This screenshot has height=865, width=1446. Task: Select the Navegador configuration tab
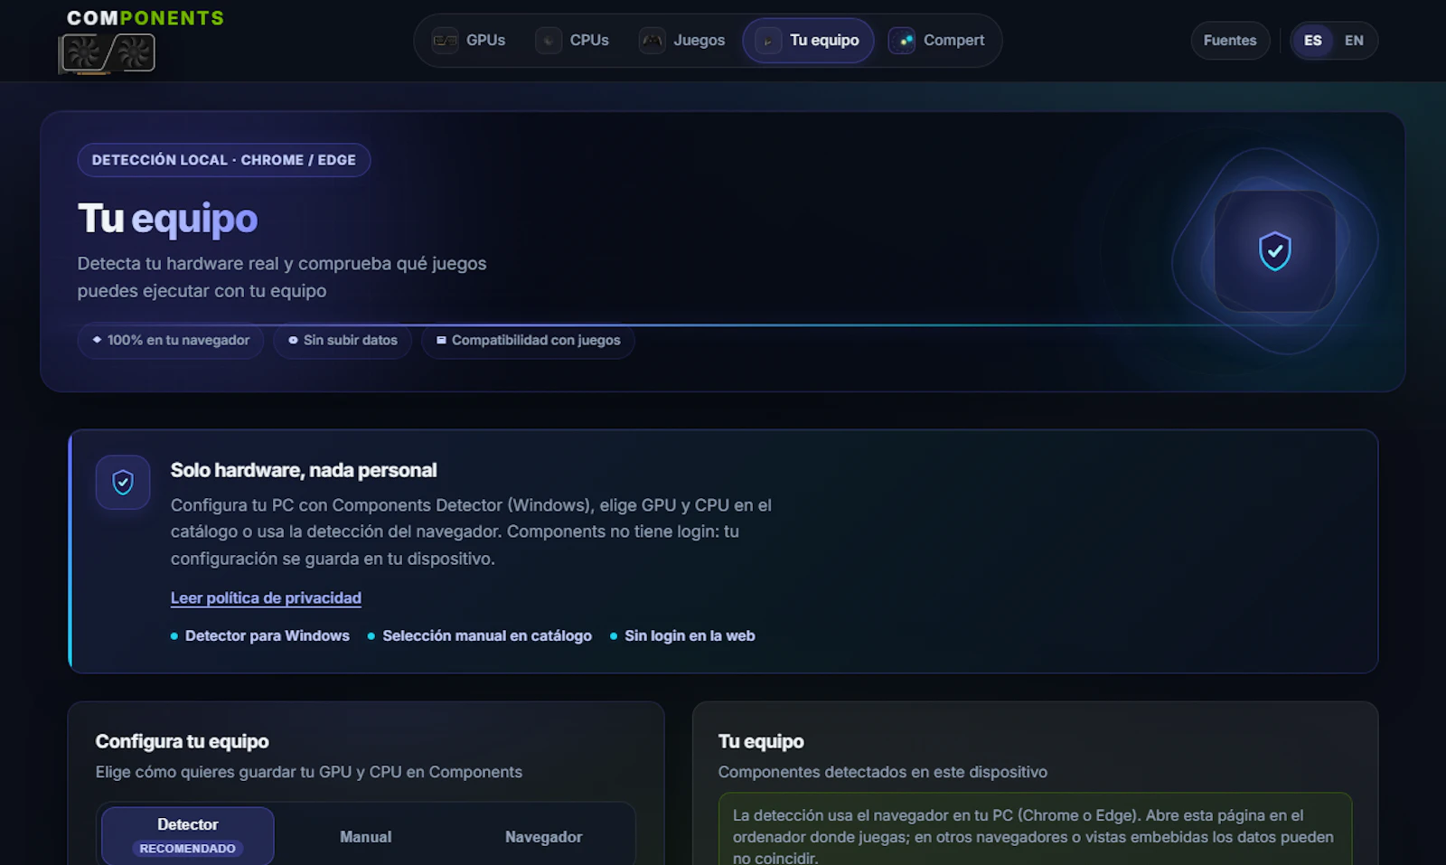[x=543, y=837]
